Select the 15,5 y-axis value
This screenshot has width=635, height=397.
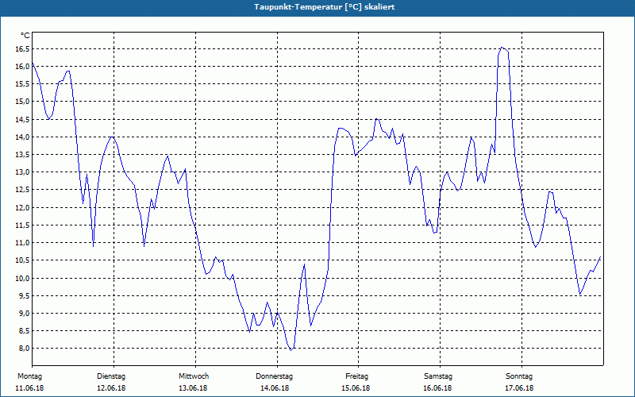click(23, 84)
